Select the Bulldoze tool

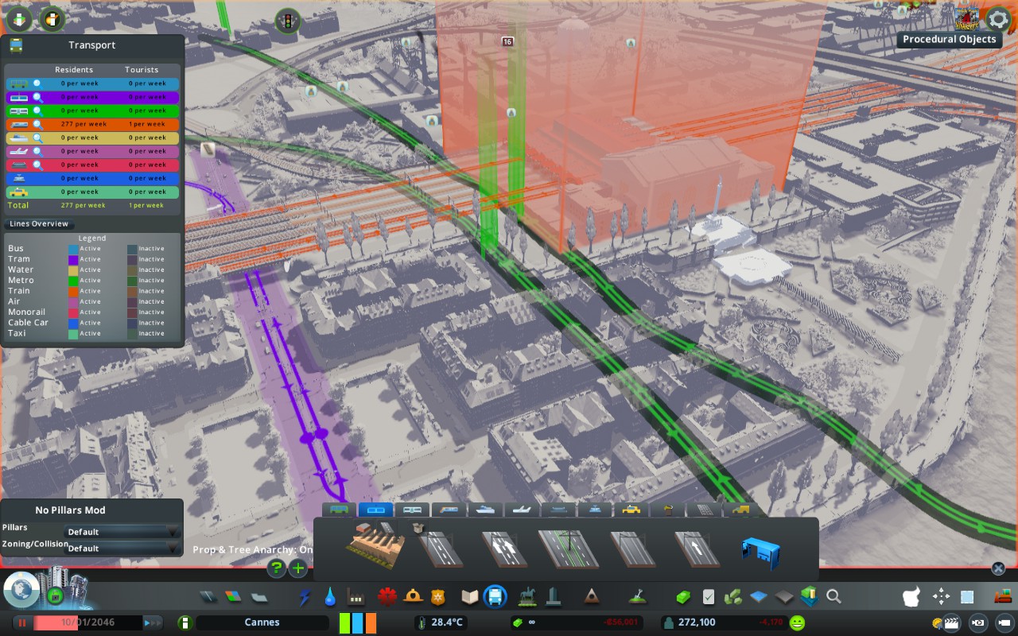(x=1003, y=596)
